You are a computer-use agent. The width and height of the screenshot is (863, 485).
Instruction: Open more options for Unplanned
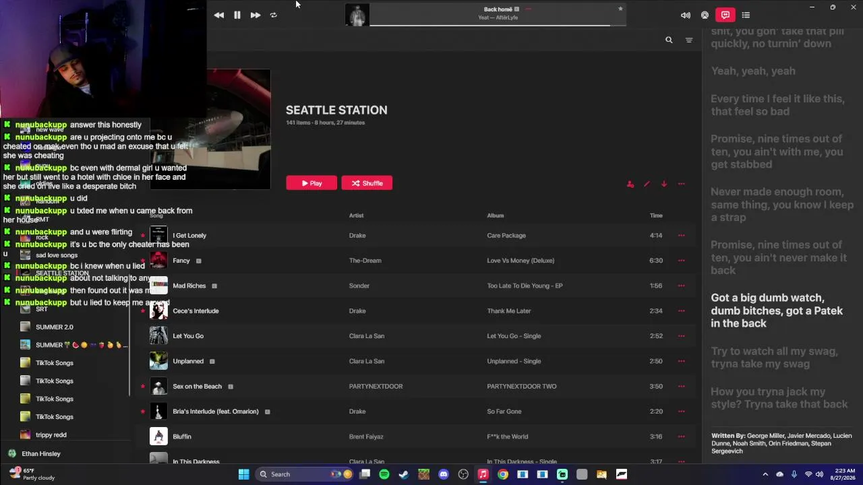681,361
